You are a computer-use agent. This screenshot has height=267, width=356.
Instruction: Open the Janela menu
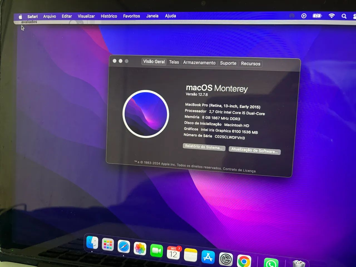coord(152,16)
